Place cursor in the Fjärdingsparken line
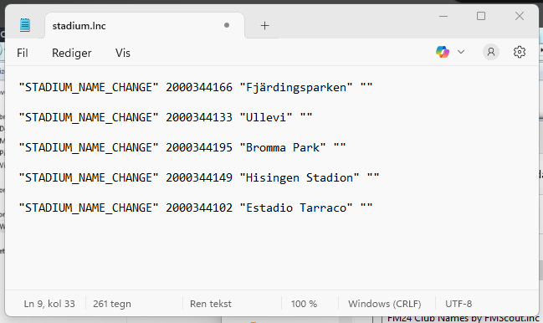543x323 pixels. coord(196,87)
